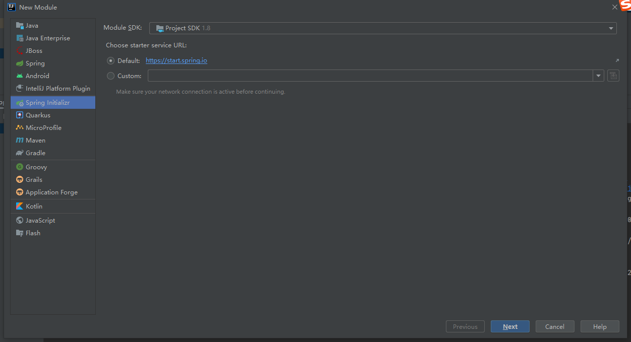Open the Module SDK dropdown
The height and width of the screenshot is (342, 631).
click(383, 28)
